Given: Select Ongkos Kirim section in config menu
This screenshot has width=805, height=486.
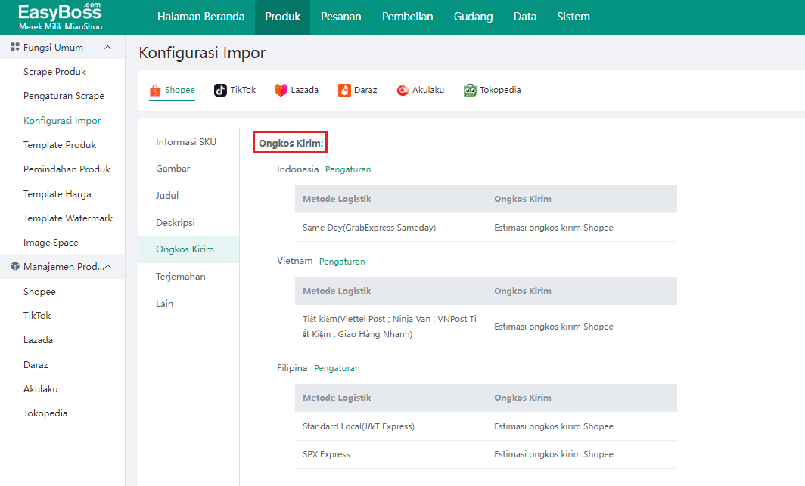Looking at the screenshot, I should click(x=189, y=249).
